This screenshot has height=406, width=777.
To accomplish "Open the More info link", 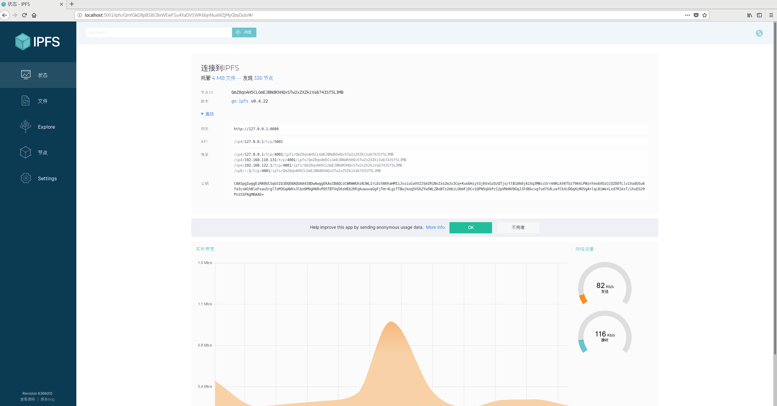I will click(435, 227).
